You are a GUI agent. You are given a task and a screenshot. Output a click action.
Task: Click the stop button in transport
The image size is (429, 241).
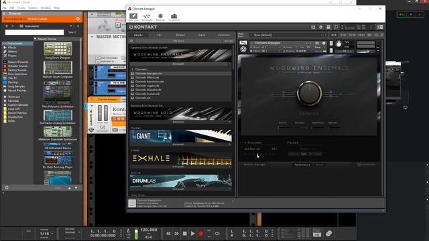[185, 234]
